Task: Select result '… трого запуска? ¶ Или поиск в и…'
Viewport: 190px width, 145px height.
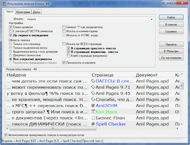Action: tap(47, 112)
